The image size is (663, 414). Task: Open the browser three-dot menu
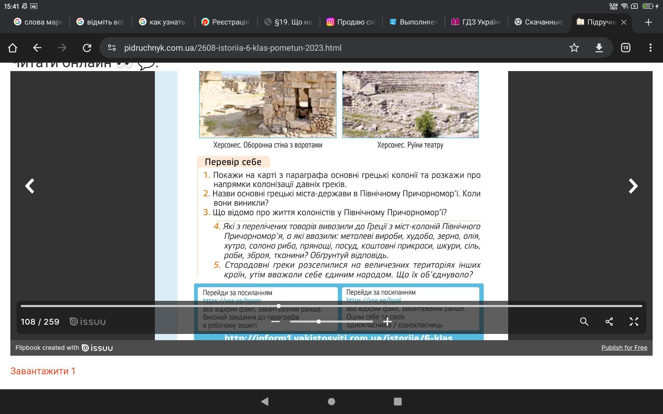650,48
